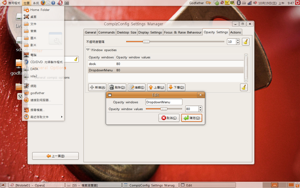
Task: Decrease Opacity window values spinner in Edit dialog
Action: tap(200, 110)
